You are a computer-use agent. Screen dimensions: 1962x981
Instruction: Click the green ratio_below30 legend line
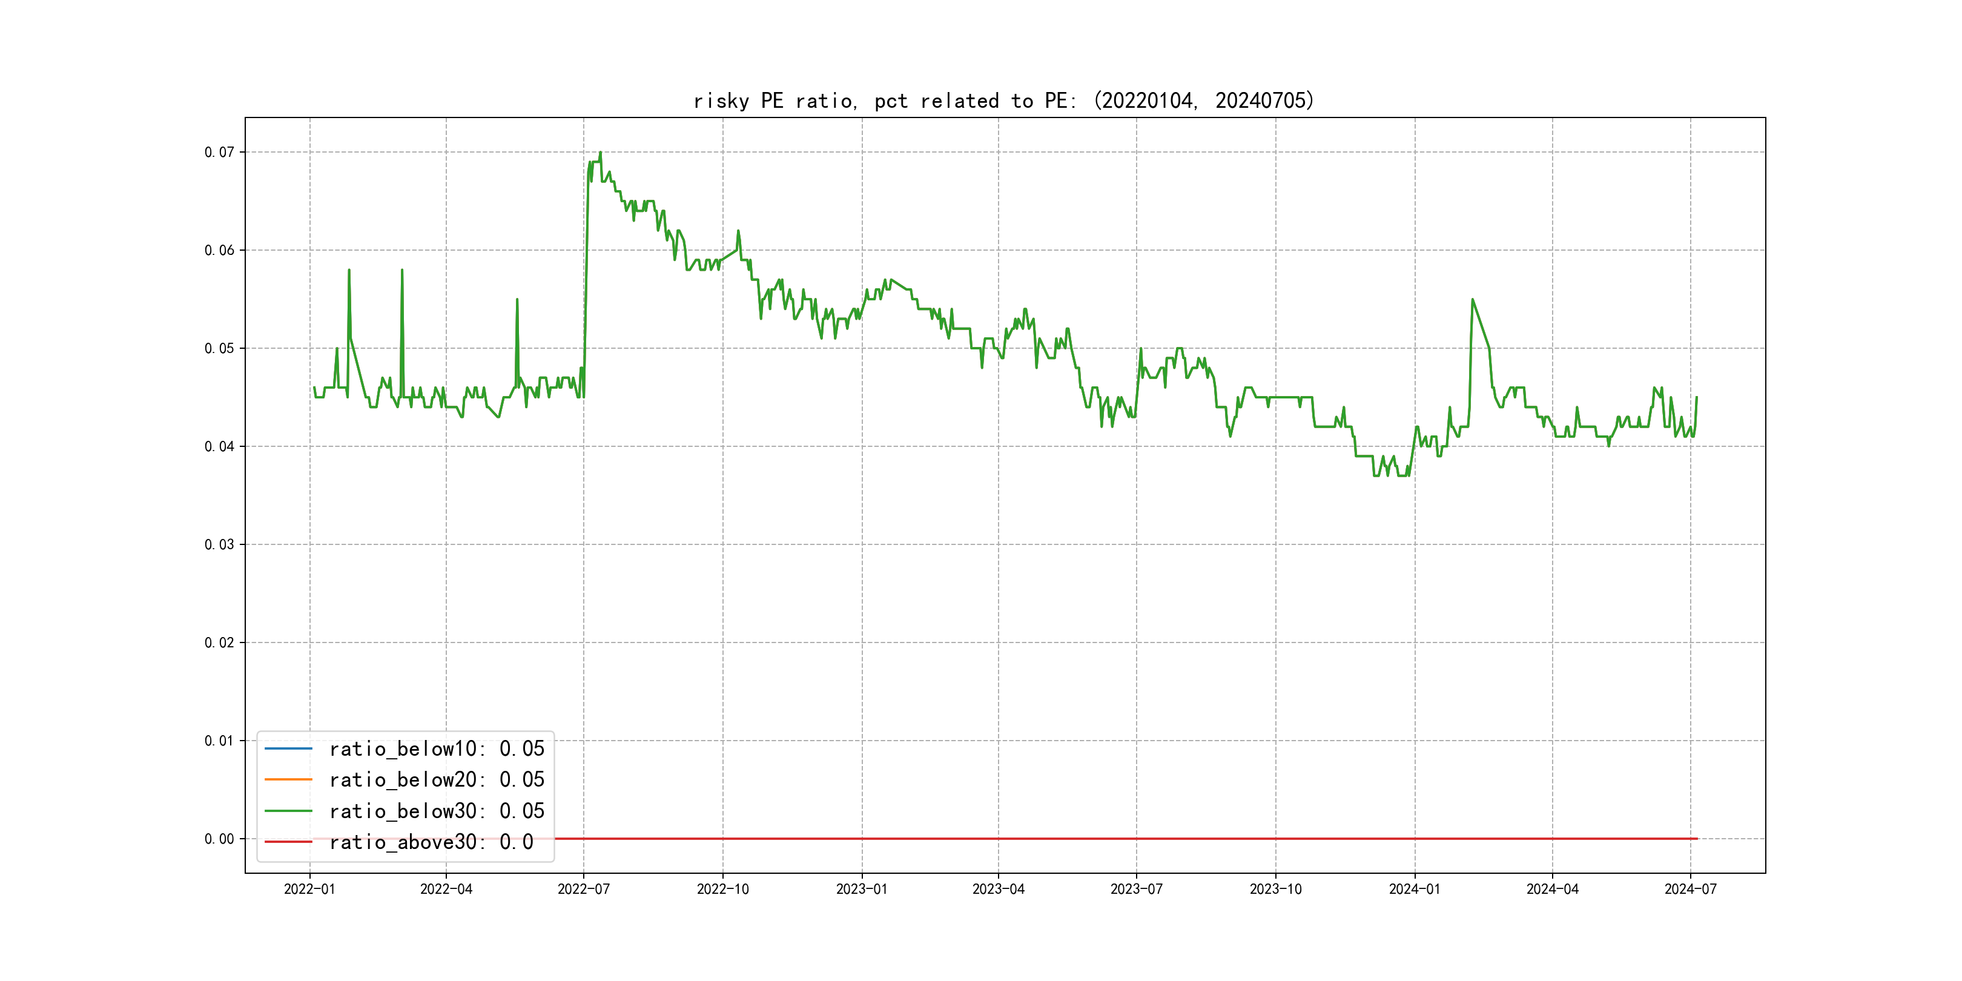tap(288, 811)
